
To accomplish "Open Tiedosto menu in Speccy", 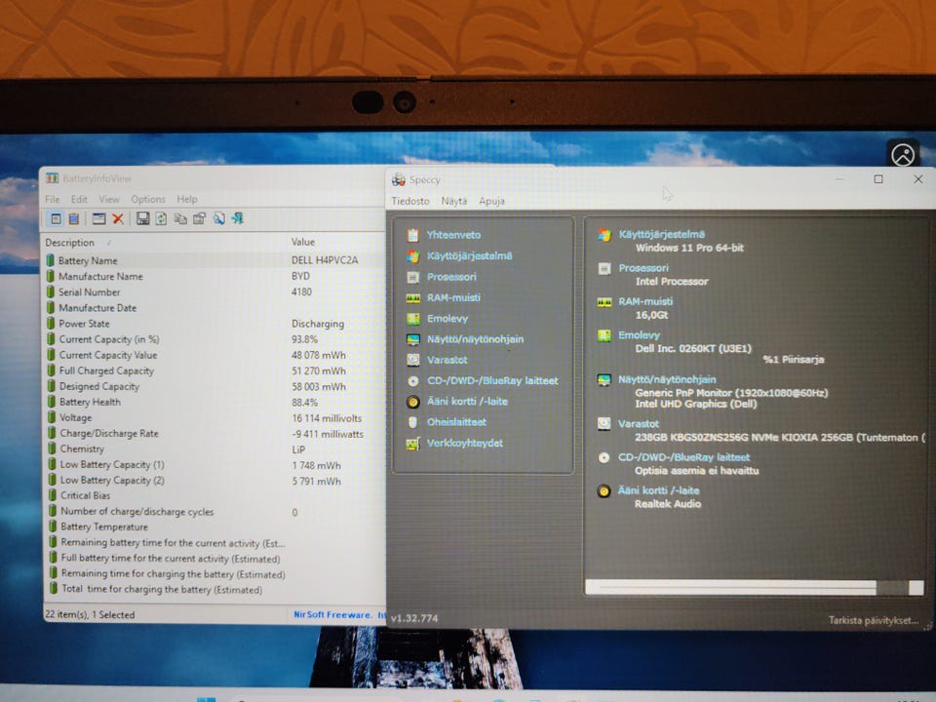I will 410,201.
